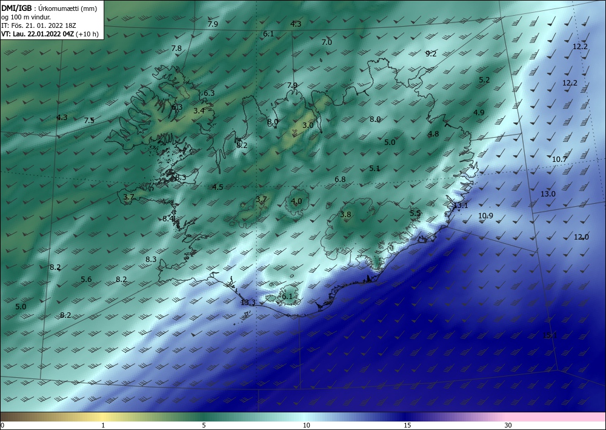Click the 'DMI/IGB : Úrkomumætti (mm)' title text

coord(49,8)
